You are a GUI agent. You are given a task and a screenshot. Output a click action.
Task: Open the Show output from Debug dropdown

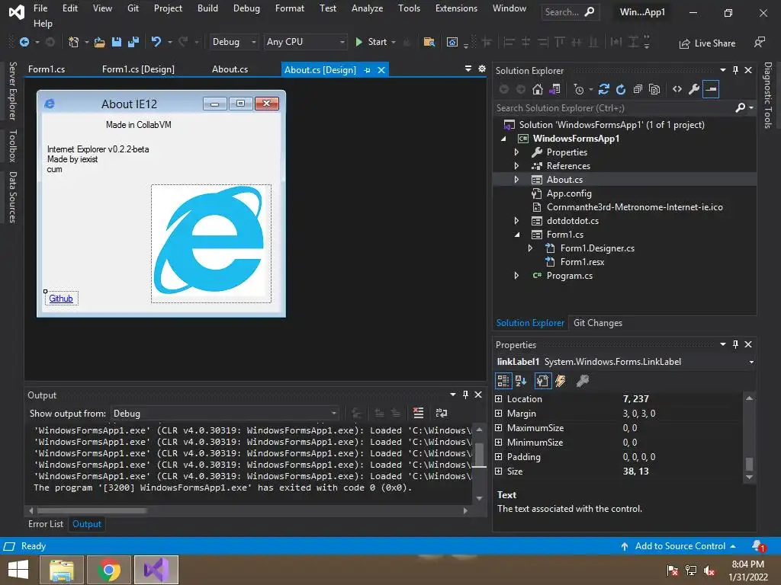pyautogui.click(x=225, y=414)
